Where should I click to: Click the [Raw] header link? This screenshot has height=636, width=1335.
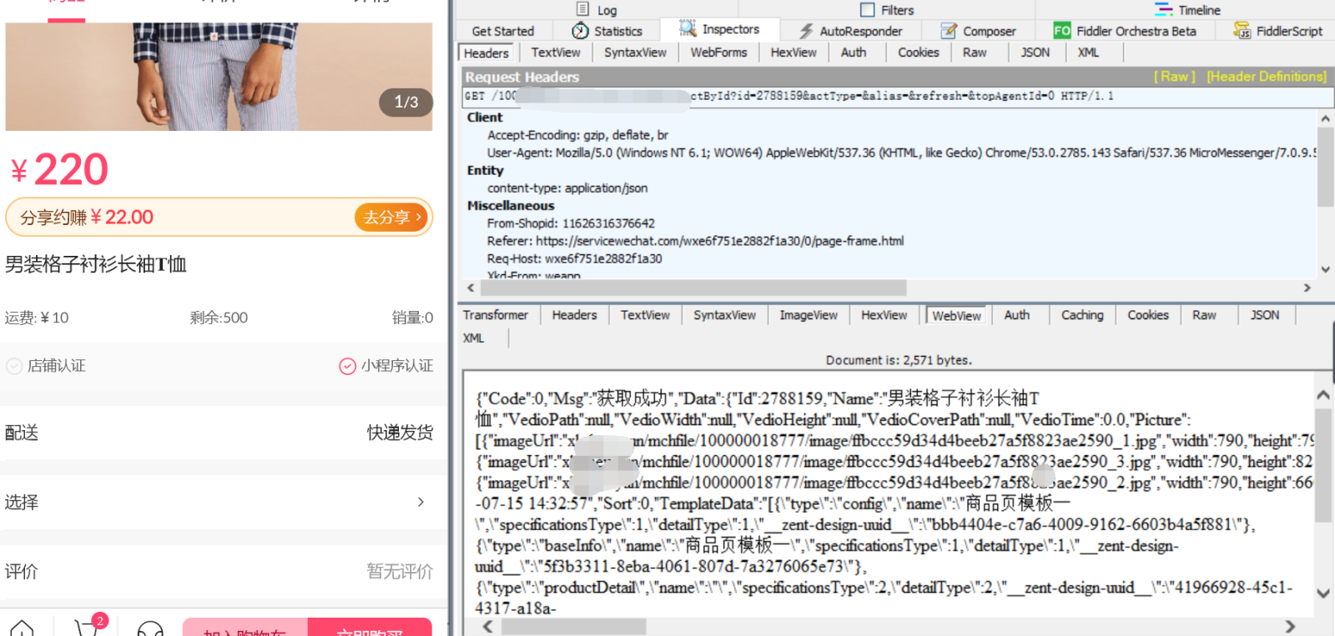coord(1174,77)
